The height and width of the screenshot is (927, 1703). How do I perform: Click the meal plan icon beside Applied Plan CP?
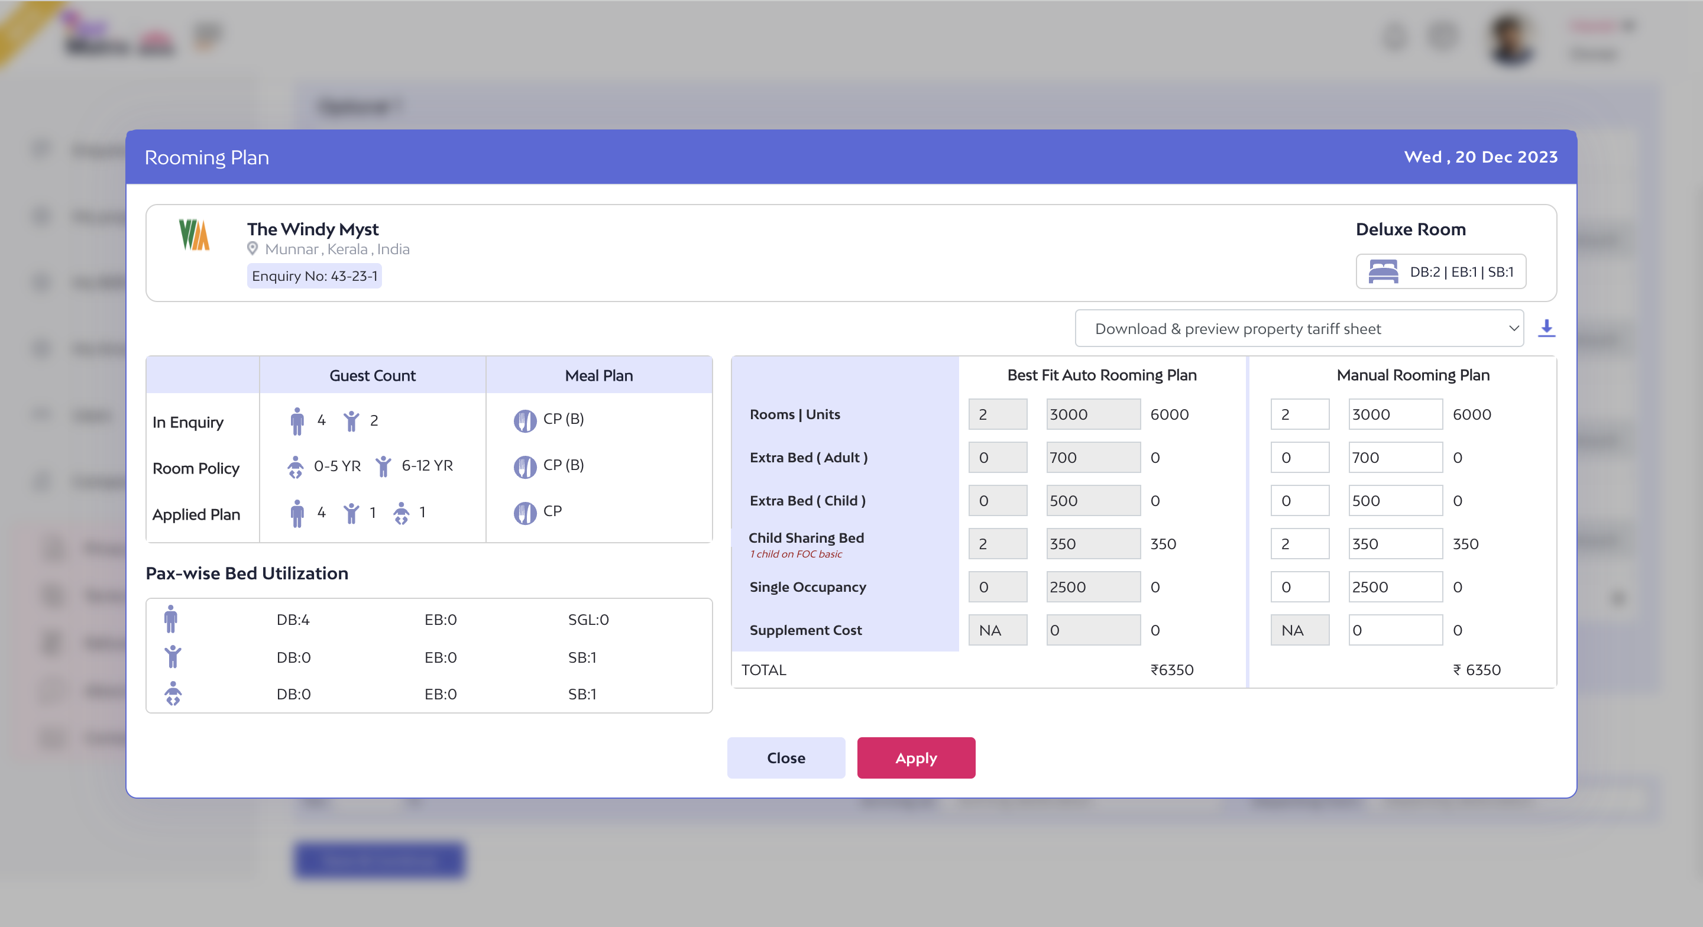tap(525, 513)
